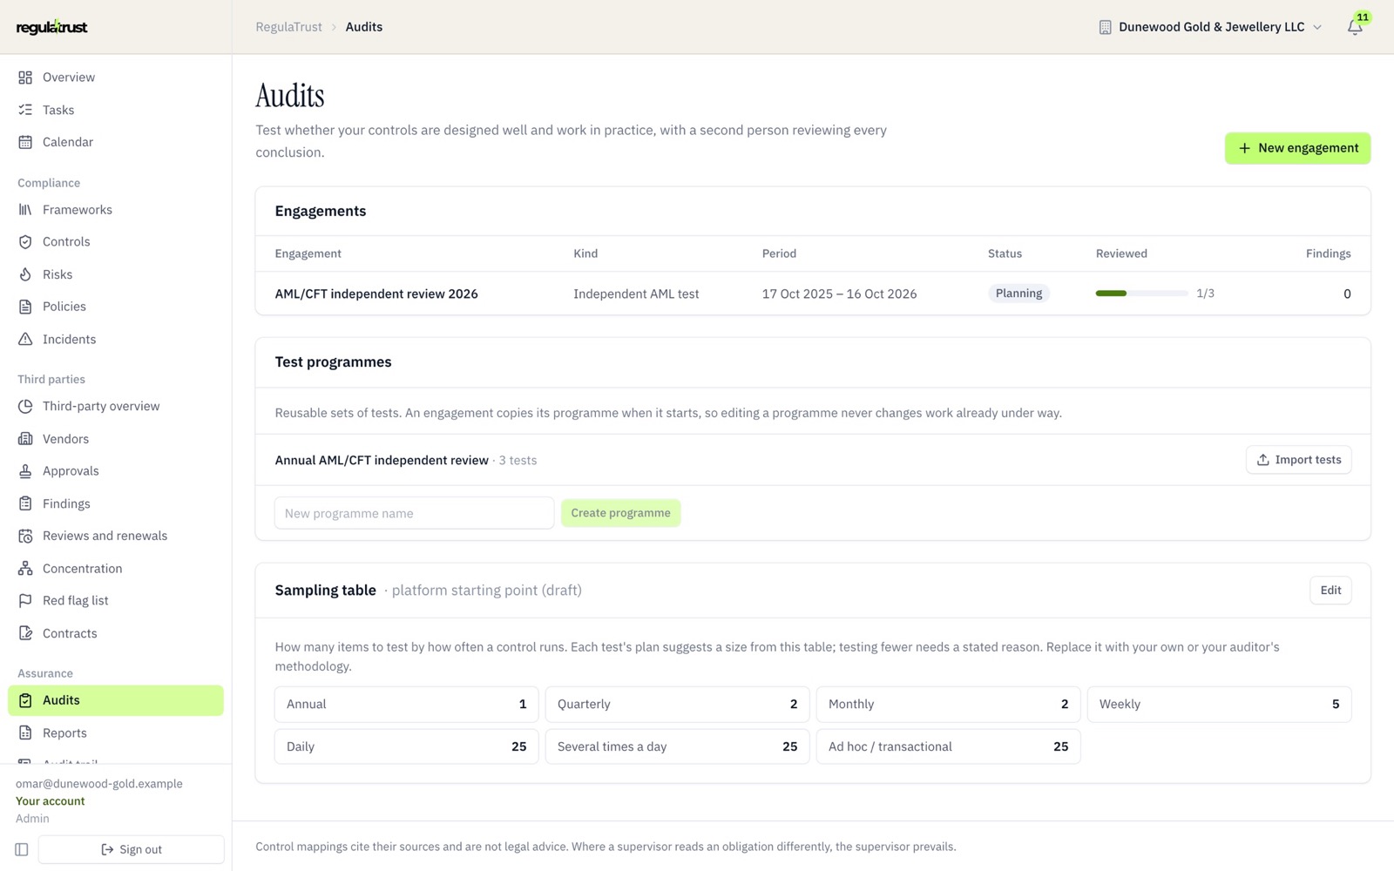Sign out of the account
Screen dimensions: 1394x871
click(x=132, y=849)
